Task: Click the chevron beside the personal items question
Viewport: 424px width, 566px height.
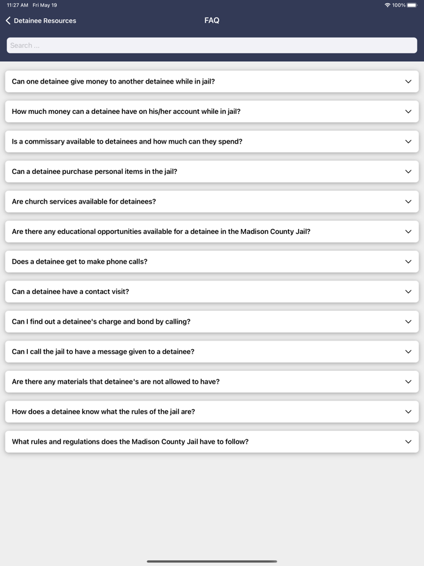Action: click(x=408, y=171)
